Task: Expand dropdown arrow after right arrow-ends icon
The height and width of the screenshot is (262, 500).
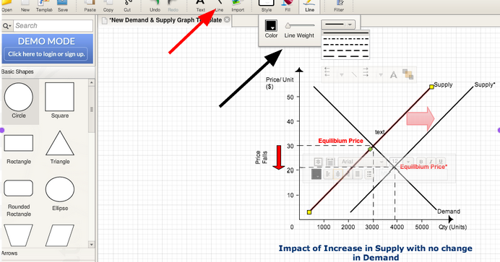Action: pyautogui.click(x=381, y=75)
